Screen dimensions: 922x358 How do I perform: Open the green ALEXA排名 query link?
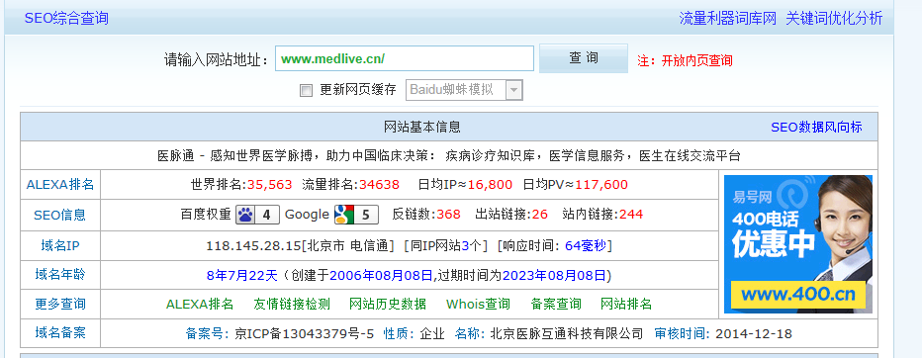pyautogui.click(x=200, y=304)
